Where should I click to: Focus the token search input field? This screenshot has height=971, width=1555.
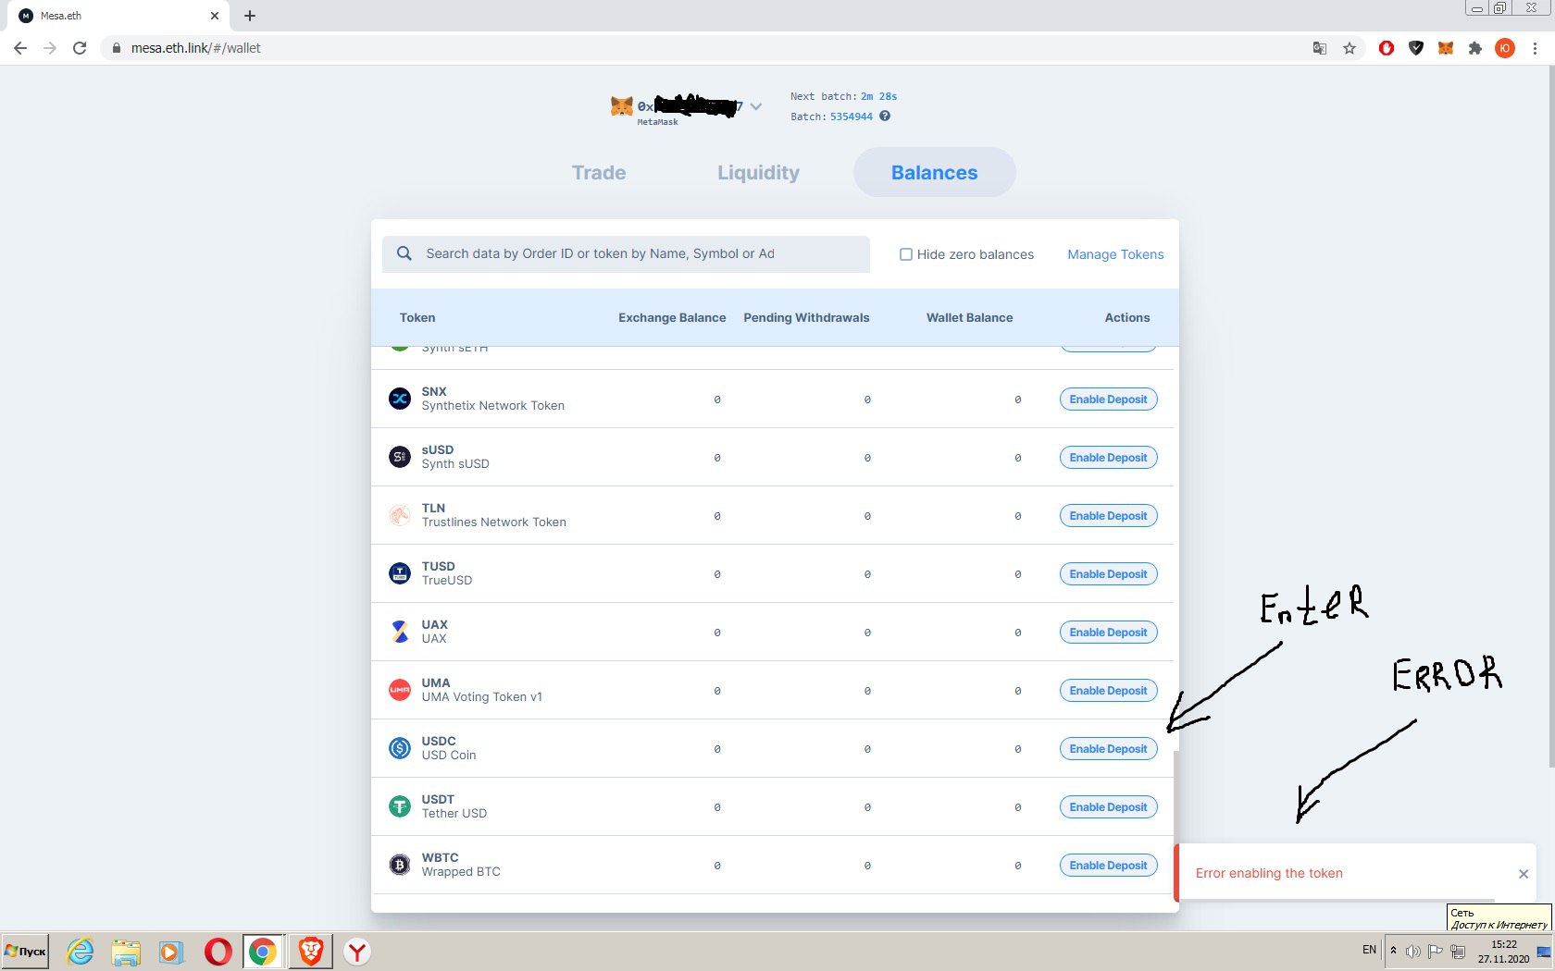coord(626,253)
